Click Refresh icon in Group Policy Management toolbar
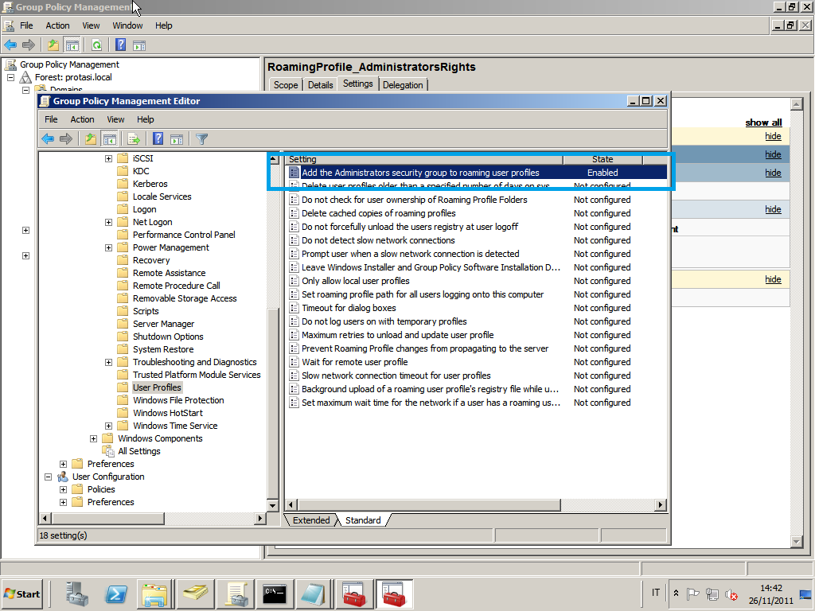Screen dimensions: 815x611 pyautogui.click(x=96, y=45)
